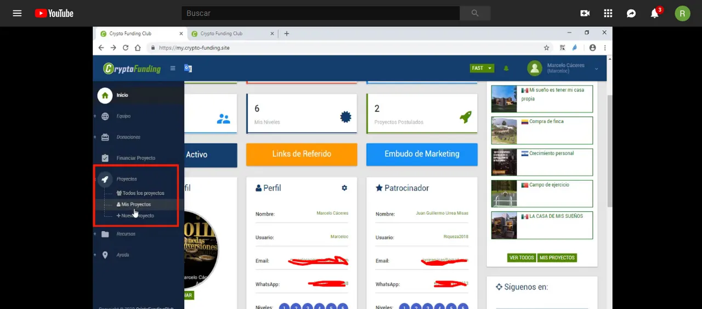
Task: Open the YouTube account avatar R
Action: click(x=682, y=13)
